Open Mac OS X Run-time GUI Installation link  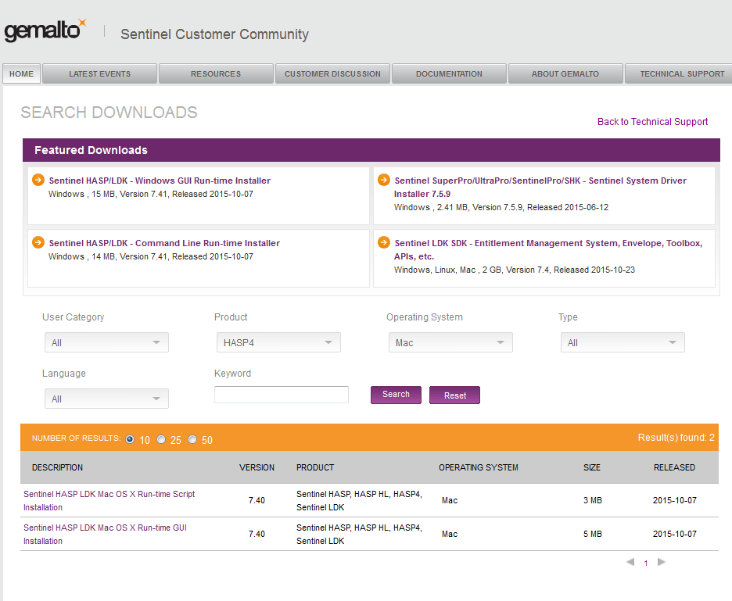[x=105, y=534]
